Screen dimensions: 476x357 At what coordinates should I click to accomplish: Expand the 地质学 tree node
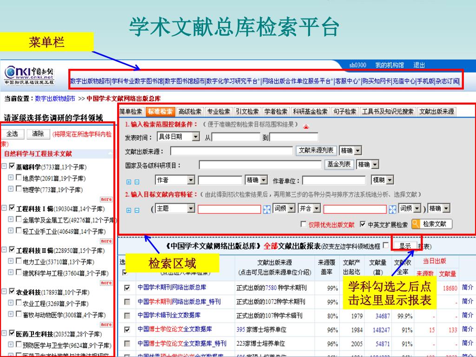(11, 178)
